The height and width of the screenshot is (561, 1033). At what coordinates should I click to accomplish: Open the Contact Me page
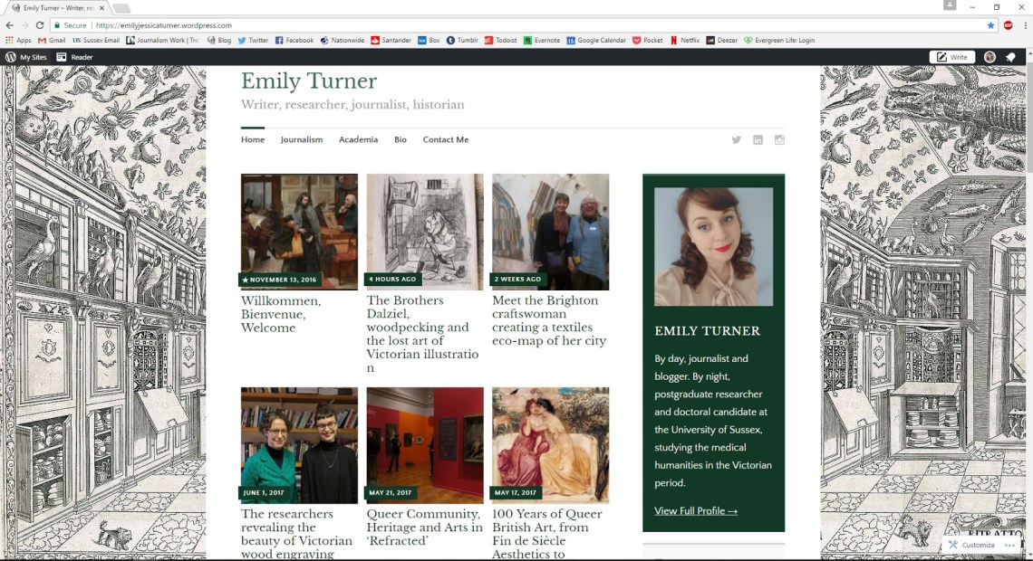pyautogui.click(x=445, y=140)
